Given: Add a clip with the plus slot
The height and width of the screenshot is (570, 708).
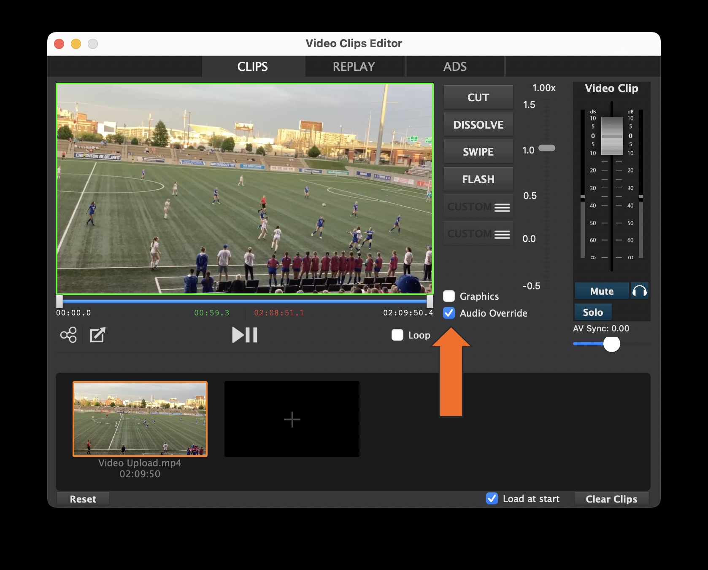Looking at the screenshot, I should pyautogui.click(x=292, y=419).
